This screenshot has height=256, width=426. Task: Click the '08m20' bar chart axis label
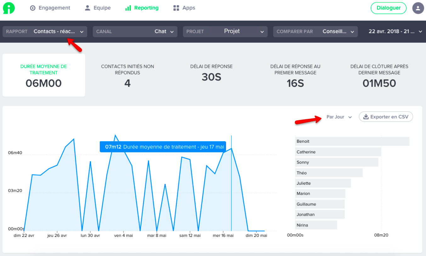(x=381, y=235)
